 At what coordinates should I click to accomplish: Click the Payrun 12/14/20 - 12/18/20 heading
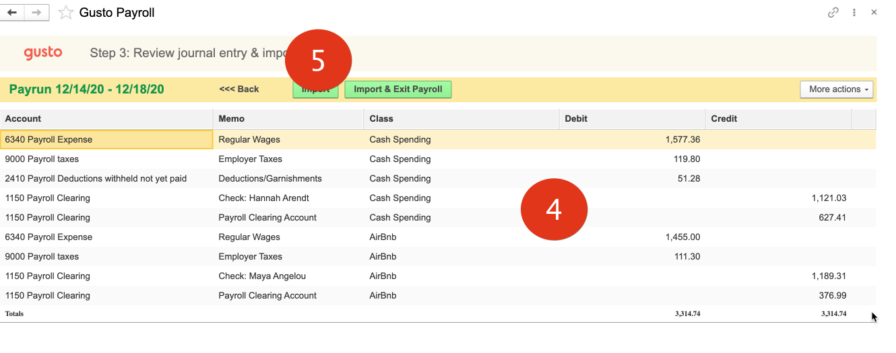[x=86, y=89]
